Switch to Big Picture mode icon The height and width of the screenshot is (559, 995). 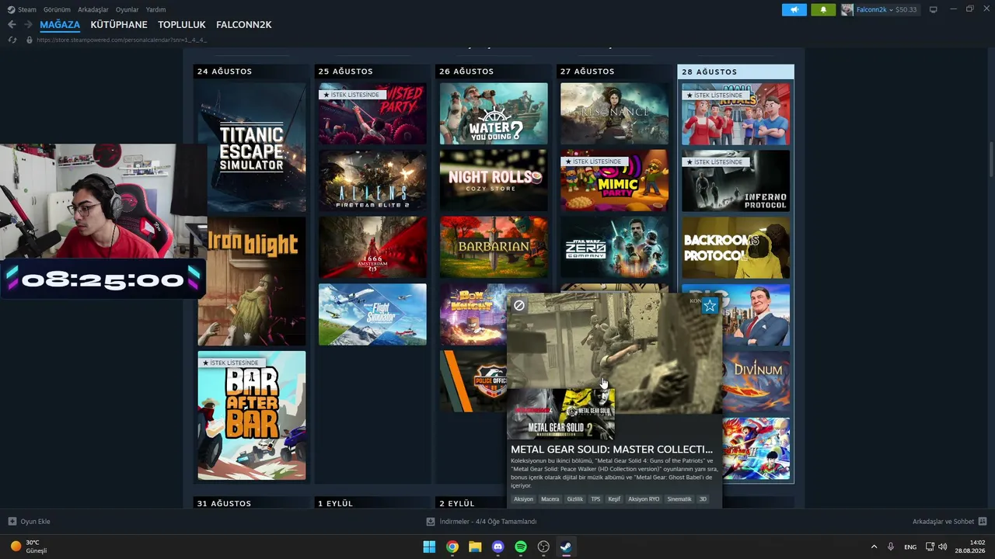(x=934, y=9)
